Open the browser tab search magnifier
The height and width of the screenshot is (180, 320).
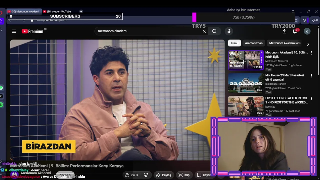[x=293, y=11]
